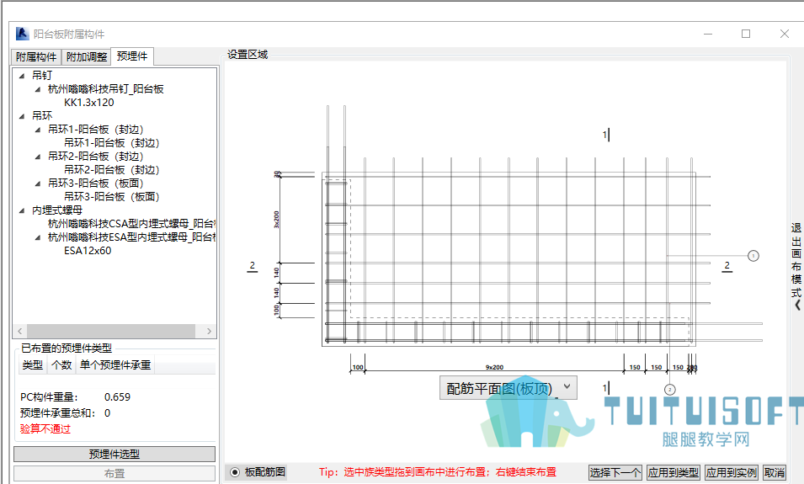This screenshot has height=484, width=804.
Task: Collapse parent 吊环3-阳台板（板面） arrow
Action: tap(37, 183)
